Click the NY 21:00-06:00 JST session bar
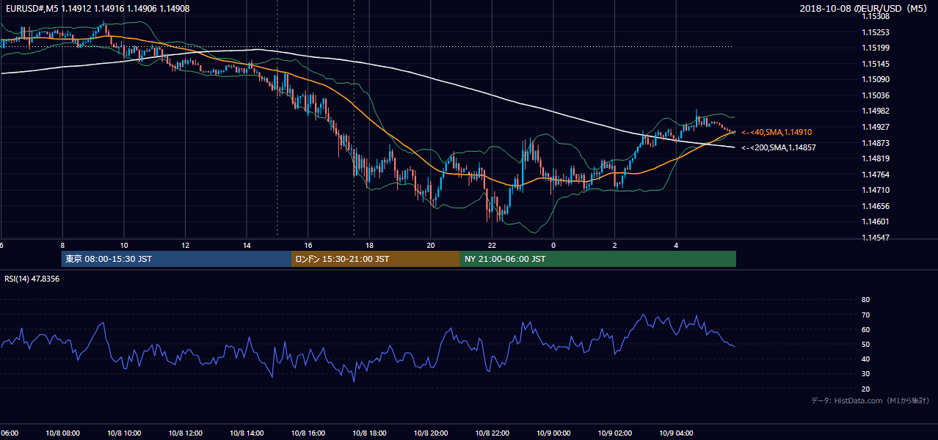 tap(598, 259)
